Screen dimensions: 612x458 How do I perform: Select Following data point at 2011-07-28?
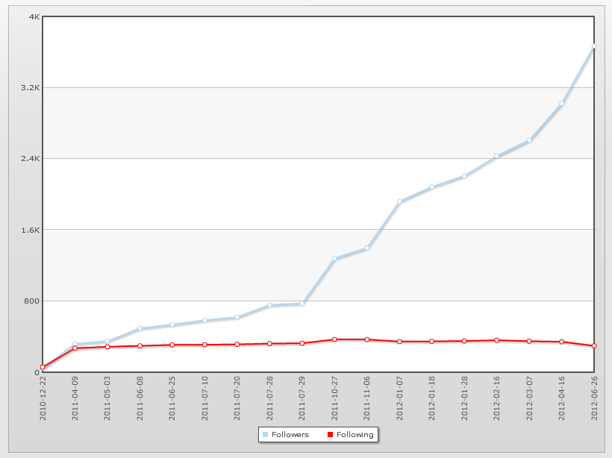tap(269, 344)
